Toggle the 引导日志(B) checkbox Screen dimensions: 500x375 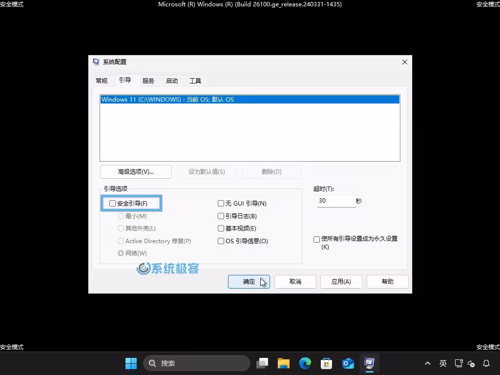click(x=221, y=216)
